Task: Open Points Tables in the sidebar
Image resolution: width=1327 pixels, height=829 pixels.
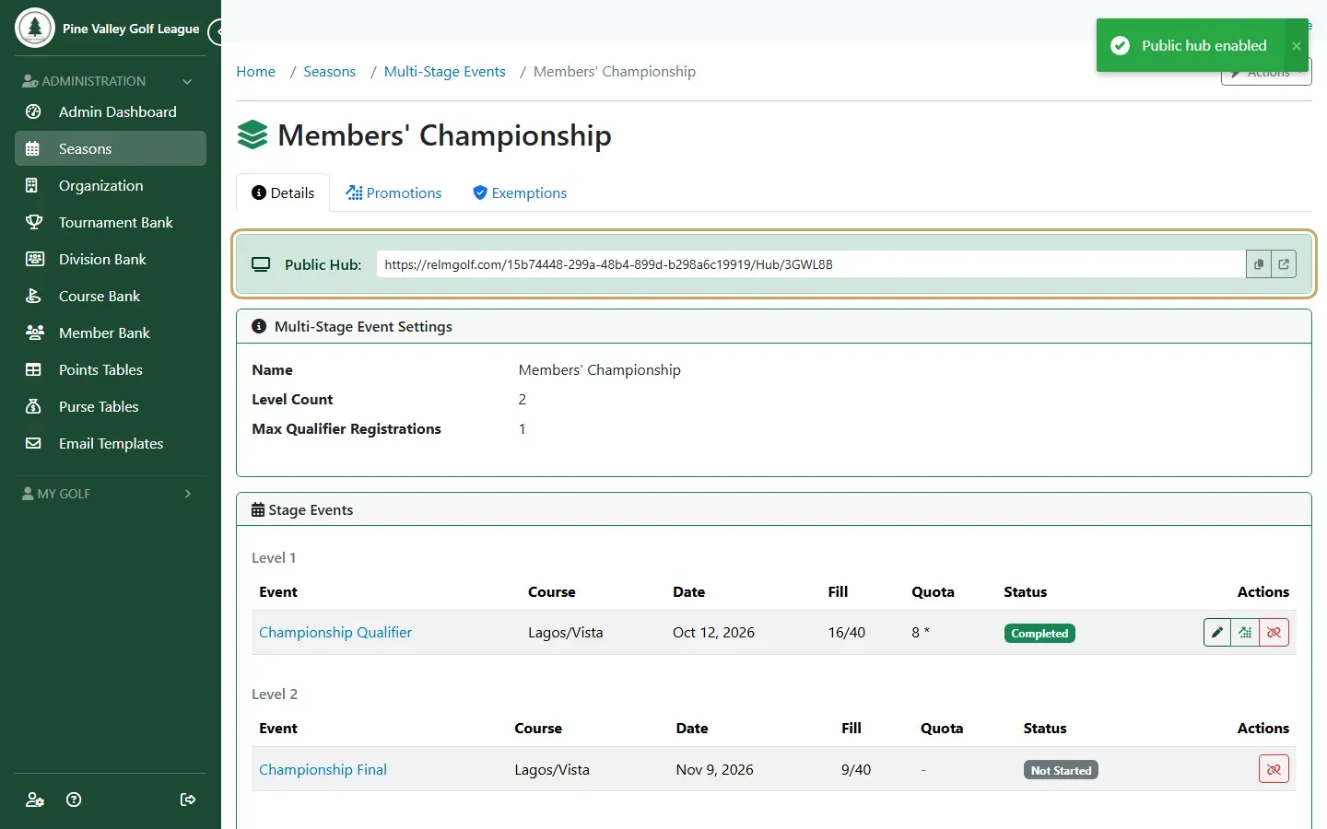Action: point(111,369)
